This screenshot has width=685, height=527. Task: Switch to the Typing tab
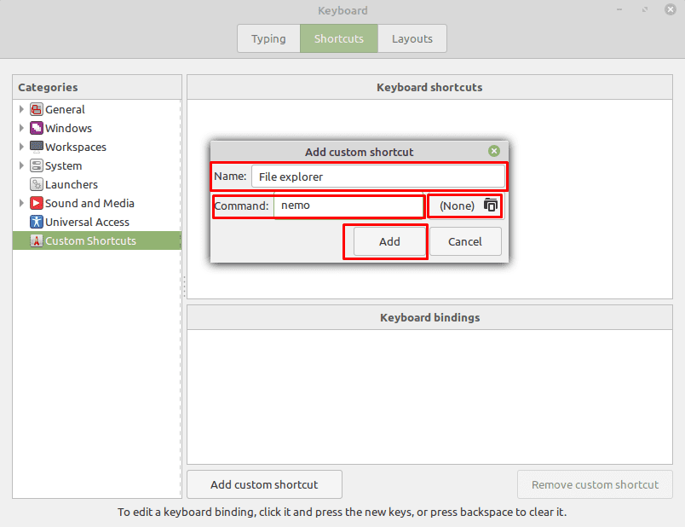point(268,38)
